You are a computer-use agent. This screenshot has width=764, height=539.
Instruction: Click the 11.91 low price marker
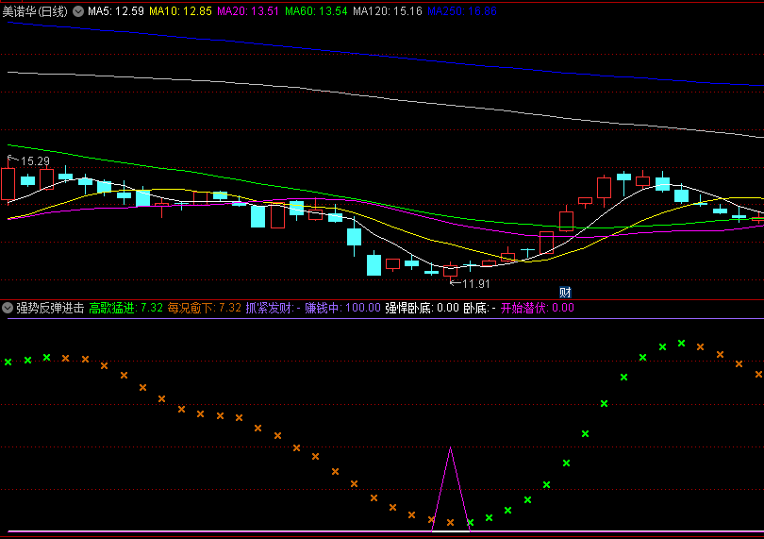[470, 283]
